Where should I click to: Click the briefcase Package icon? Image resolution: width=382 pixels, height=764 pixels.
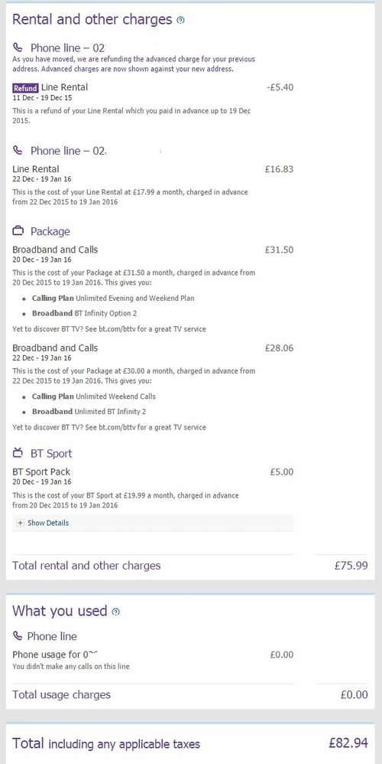18,231
